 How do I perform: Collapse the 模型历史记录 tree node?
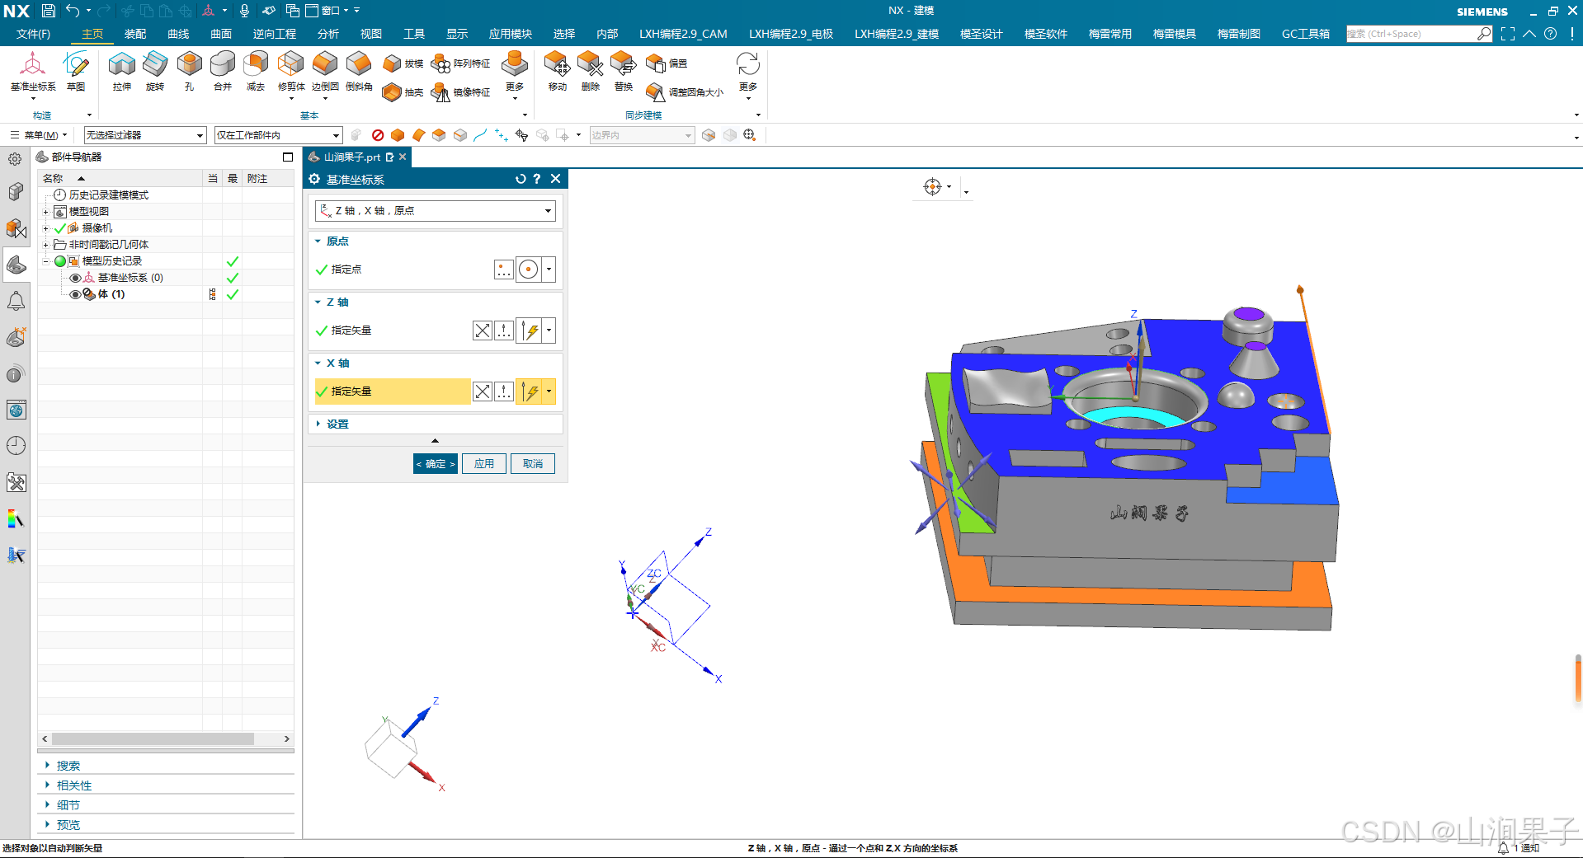click(x=46, y=261)
